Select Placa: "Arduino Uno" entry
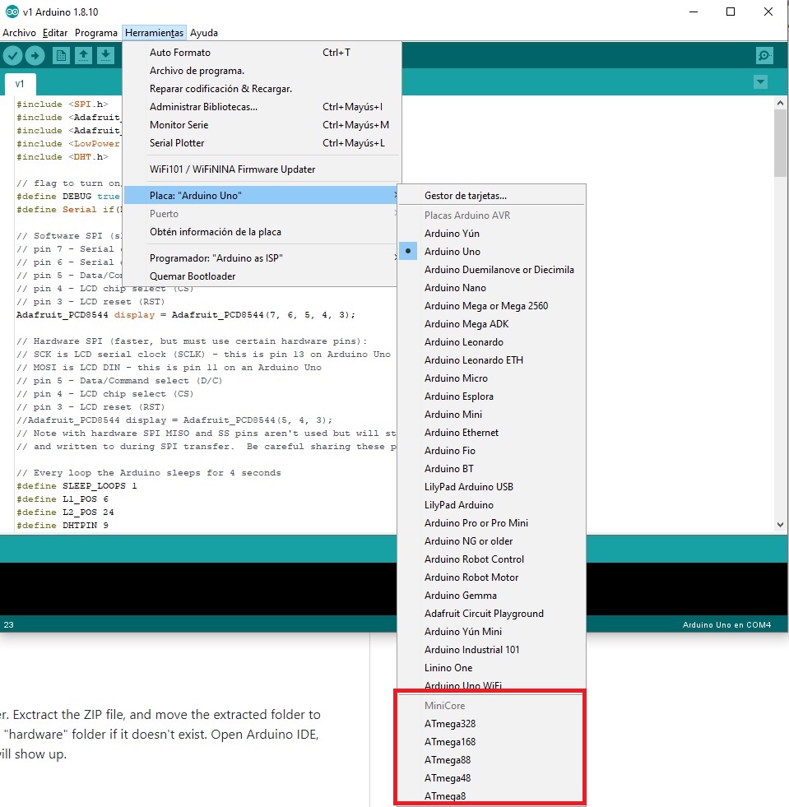789x807 pixels. [x=262, y=195]
